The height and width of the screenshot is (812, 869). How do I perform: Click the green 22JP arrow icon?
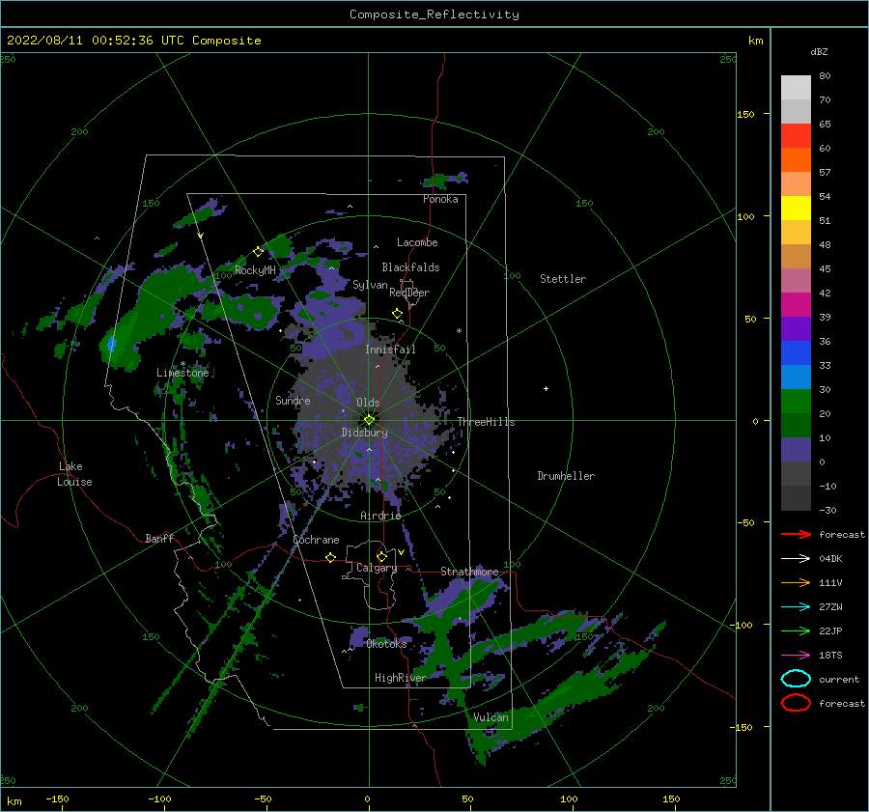(796, 630)
